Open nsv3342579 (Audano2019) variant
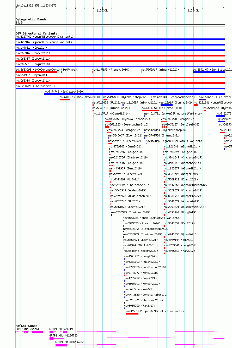This screenshot has width=232, height=348. tap(181, 201)
